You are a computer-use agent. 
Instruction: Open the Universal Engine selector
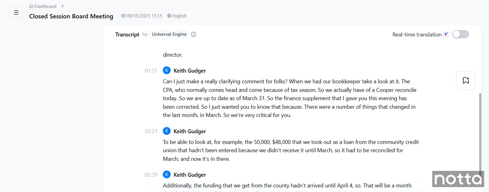[x=169, y=34]
